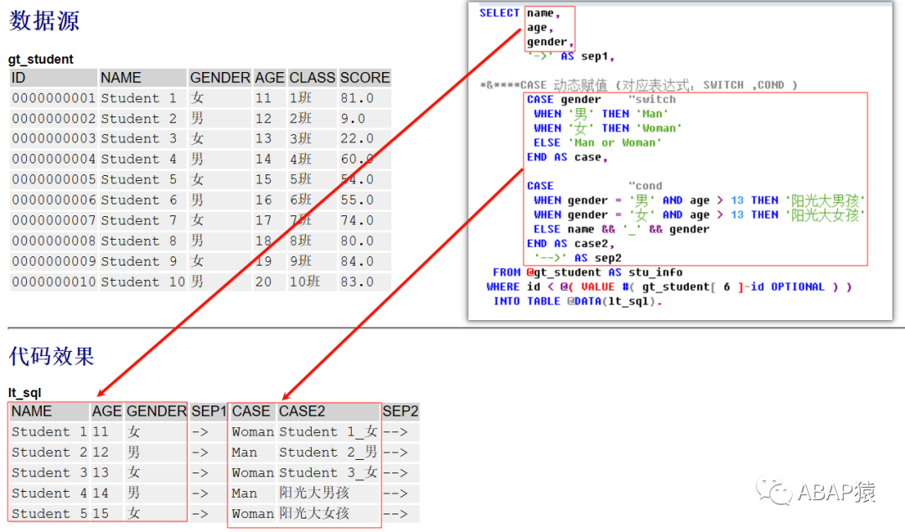Click the SELECT keyword in the code
905x532 pixels.
[x=499, y=13]
